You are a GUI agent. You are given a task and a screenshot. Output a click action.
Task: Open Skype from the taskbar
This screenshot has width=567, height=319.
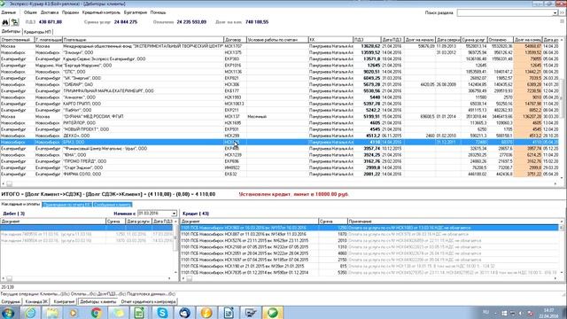[x=162, y=313]
